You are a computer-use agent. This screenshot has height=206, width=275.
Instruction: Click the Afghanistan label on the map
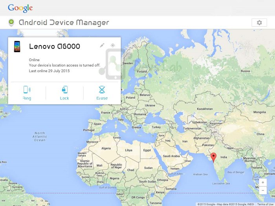[x=201, y=138]
